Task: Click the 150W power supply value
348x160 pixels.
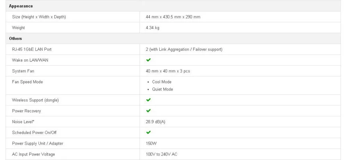Action: click(x=151, y=143)
